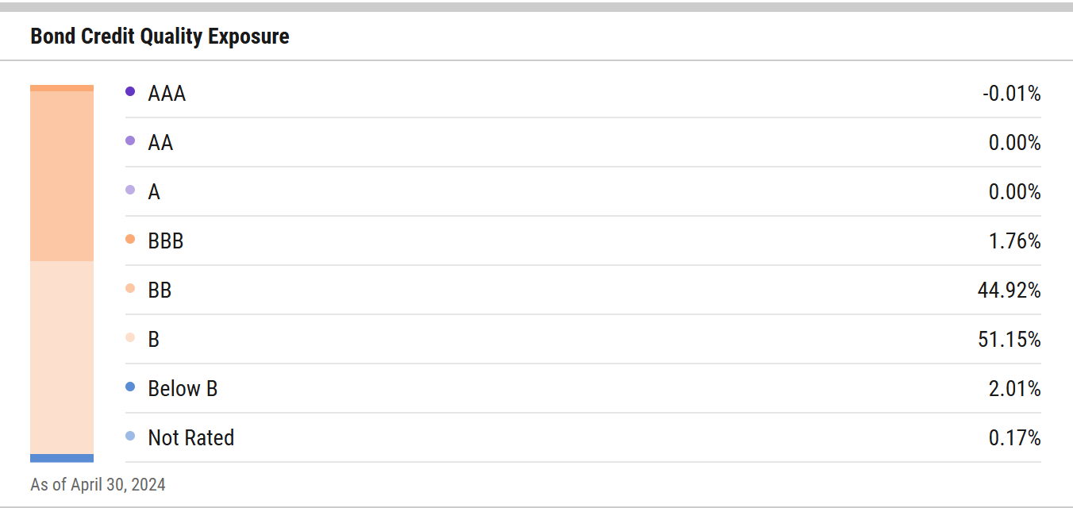Click the light purple A legend dot
1073x508 pixels.
[x=130, y=190]
